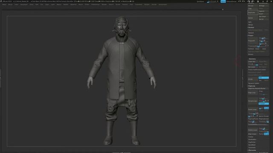Duplicate the current subtool
The width and height of the screenshot is (273, 153).
(x=253, y=12)
